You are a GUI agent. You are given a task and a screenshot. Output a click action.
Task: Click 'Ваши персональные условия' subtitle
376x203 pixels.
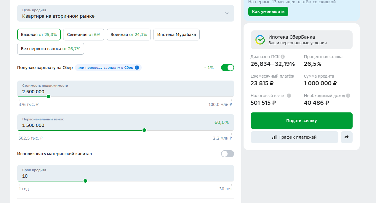click(297, 43)
